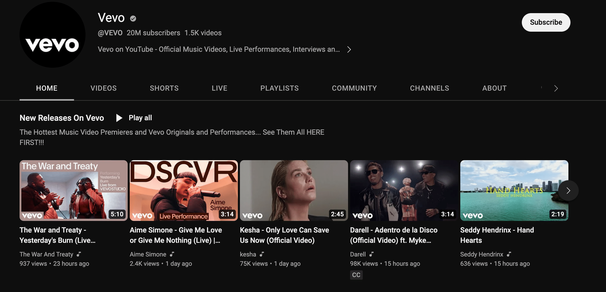Advance the video carousel with next arrow
Screen dimensions: 606x292
(568, 191)
